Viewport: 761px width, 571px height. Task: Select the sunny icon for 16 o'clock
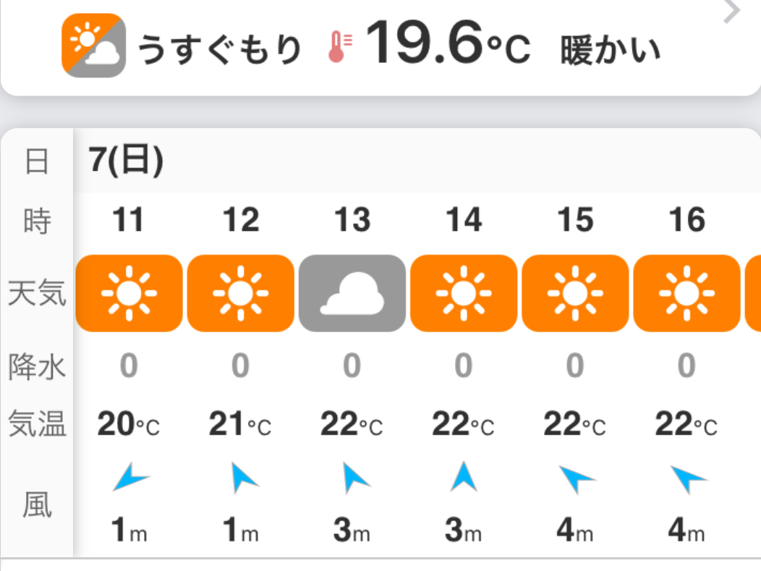tap(686, 293)
